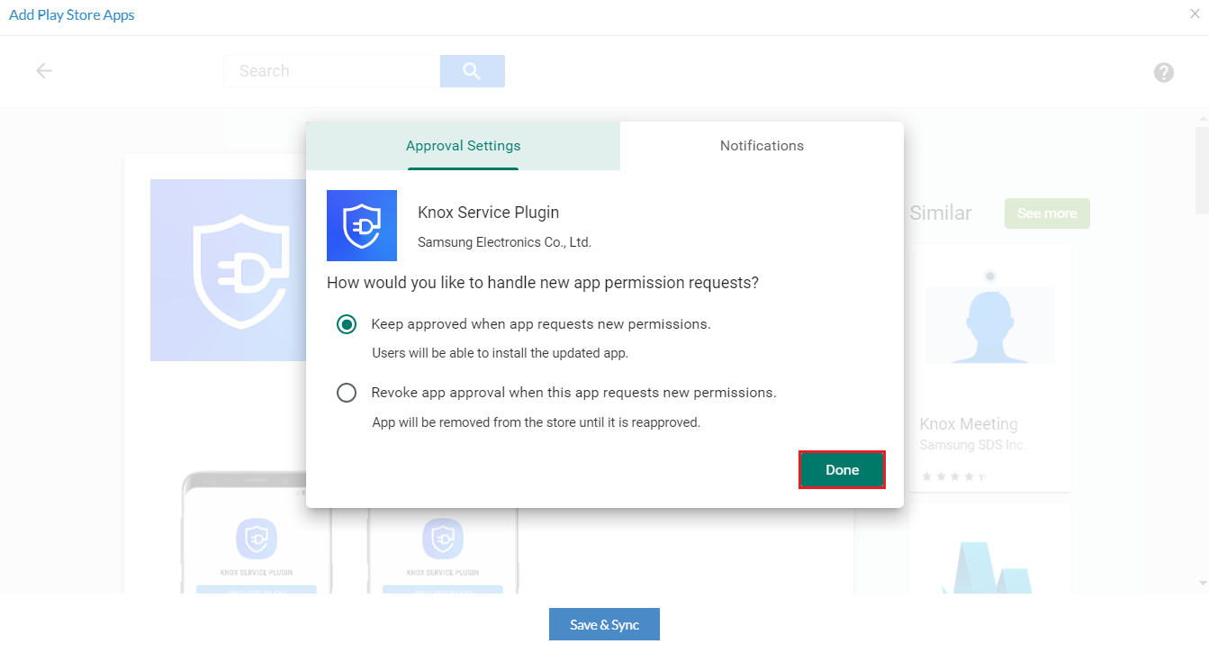Click the scrollbar down arrow
1209x653 pixels.
point(1202,584)
